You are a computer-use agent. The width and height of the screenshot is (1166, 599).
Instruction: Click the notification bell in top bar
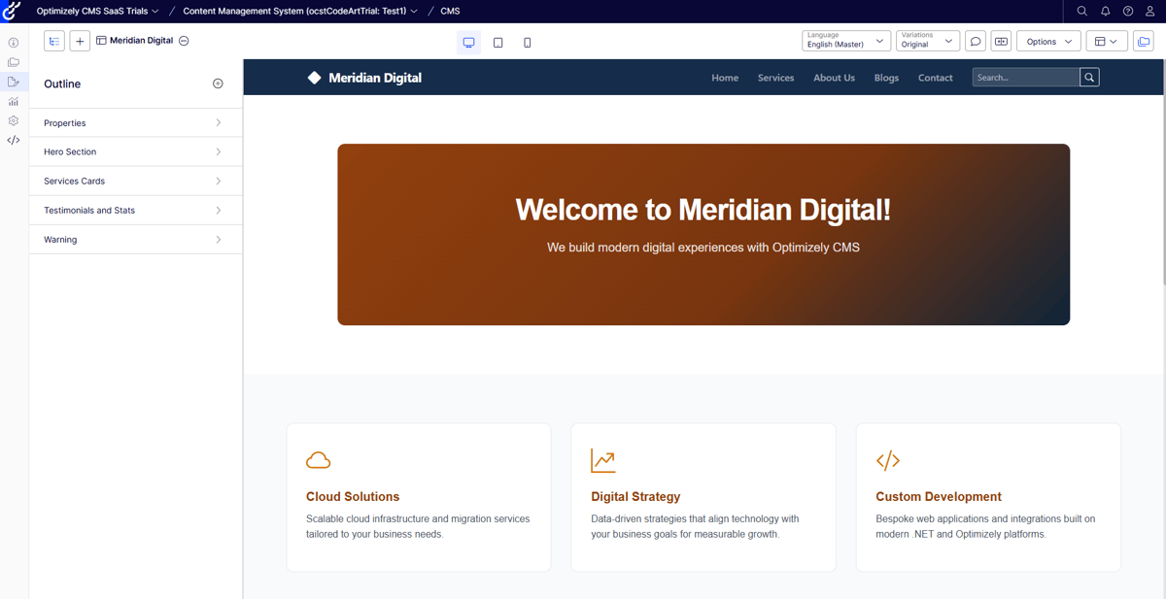pyautogui.click(x=1105, y=11)
